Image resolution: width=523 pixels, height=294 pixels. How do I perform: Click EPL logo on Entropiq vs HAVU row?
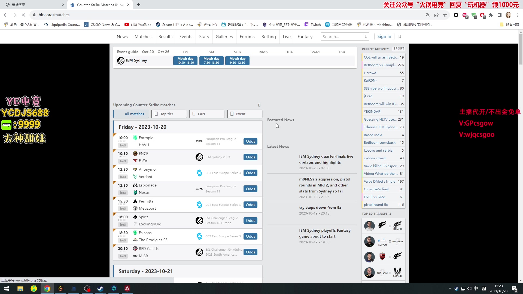[199, 141]
